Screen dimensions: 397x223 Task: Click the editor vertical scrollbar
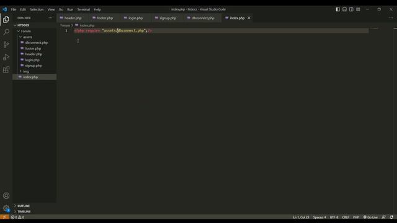(x=395, y=121)
